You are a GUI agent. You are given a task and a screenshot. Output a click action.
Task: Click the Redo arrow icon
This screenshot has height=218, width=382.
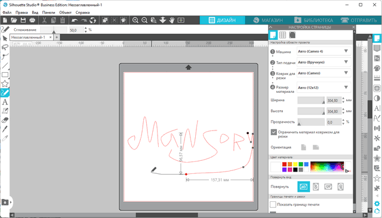tap(84, 20)
